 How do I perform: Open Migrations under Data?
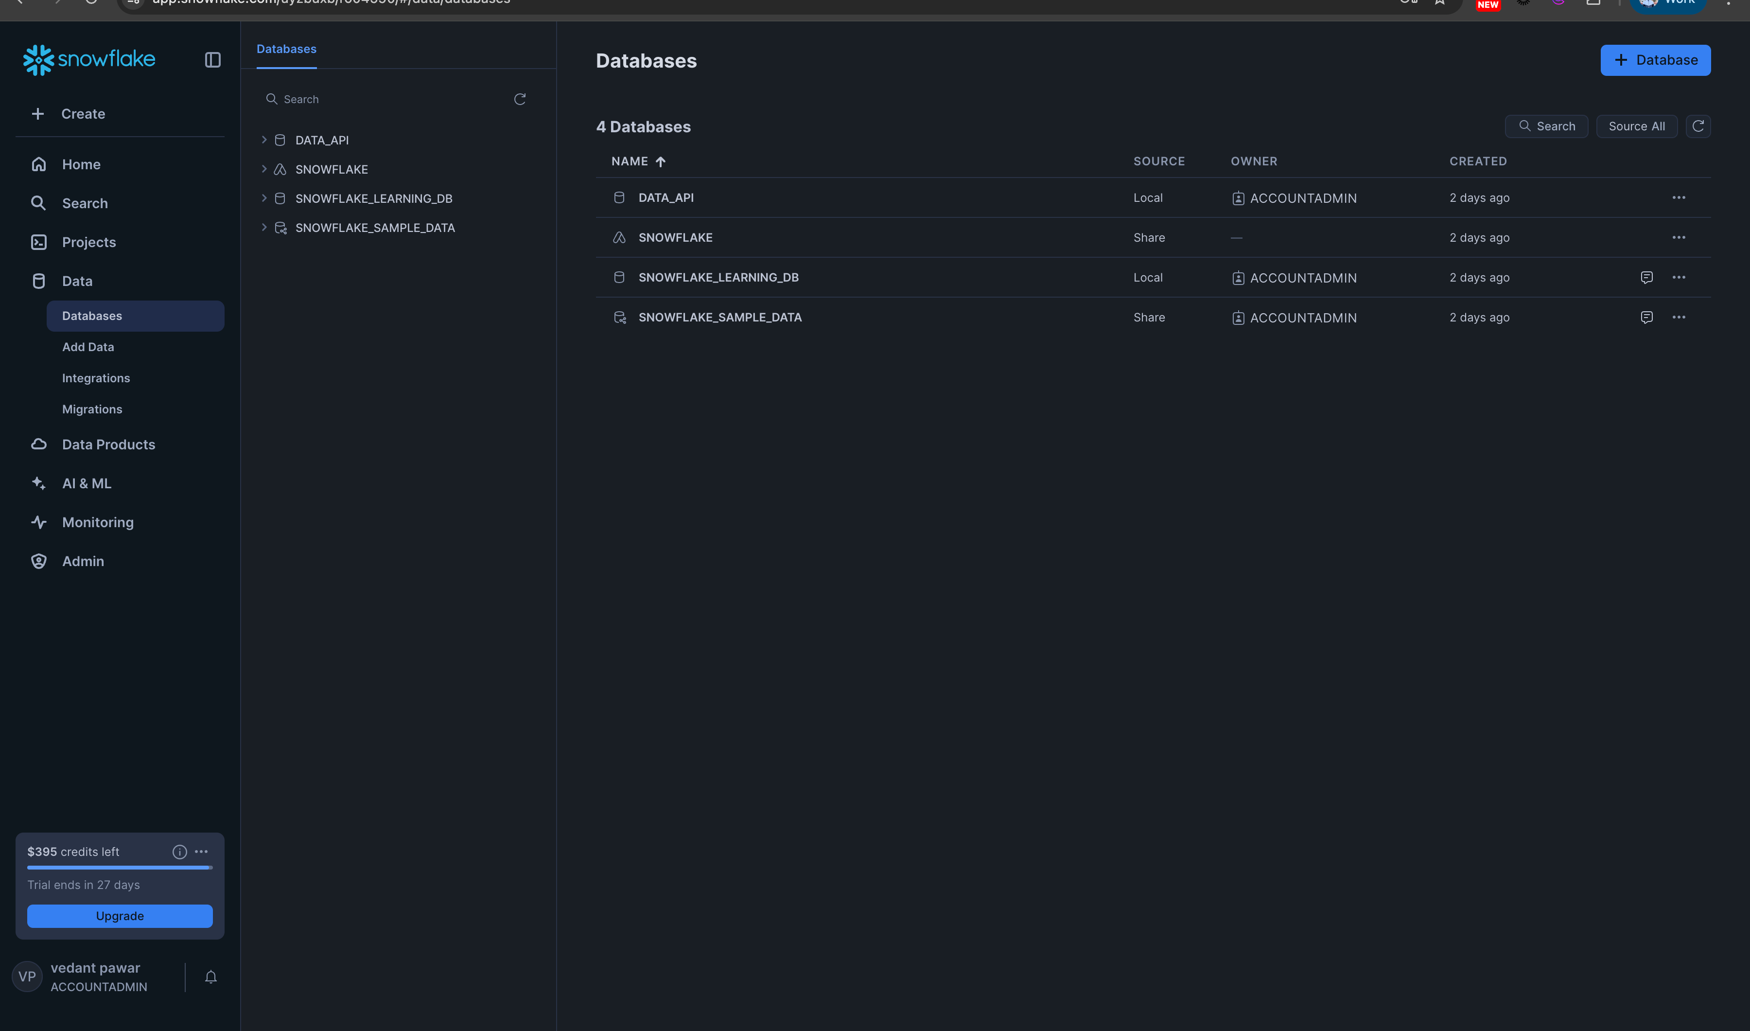coord(92,409)
